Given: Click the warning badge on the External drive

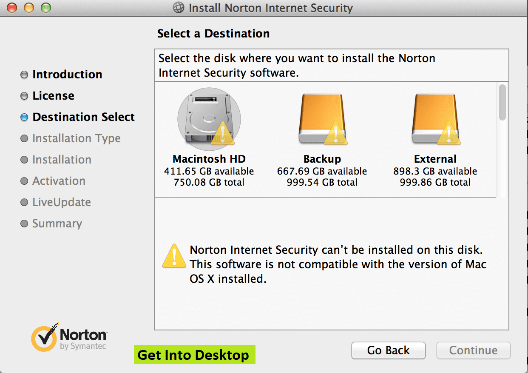Looking at the screenshot, I should point(449,133).
